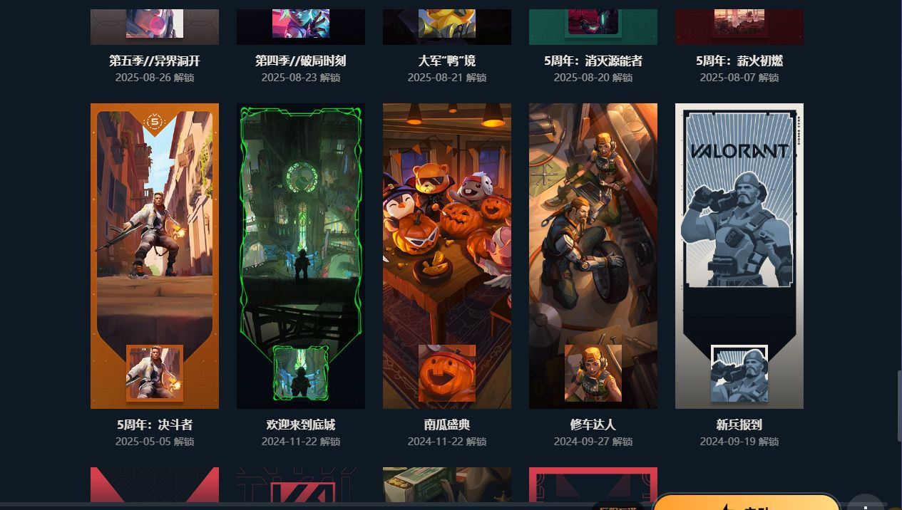Click the green-bordered small avatar icon
This screenshot has width=902, height=510.
301,373
